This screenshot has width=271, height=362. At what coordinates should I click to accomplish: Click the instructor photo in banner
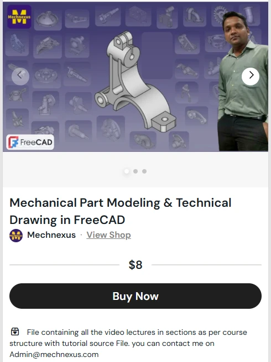243,81
